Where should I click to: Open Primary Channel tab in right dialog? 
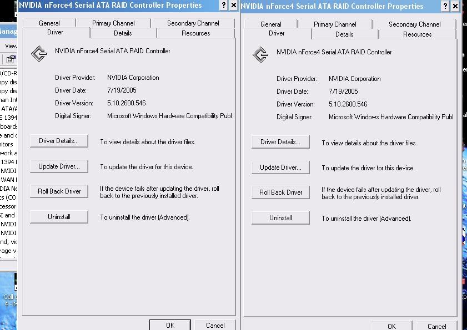(x=335, y=24)
